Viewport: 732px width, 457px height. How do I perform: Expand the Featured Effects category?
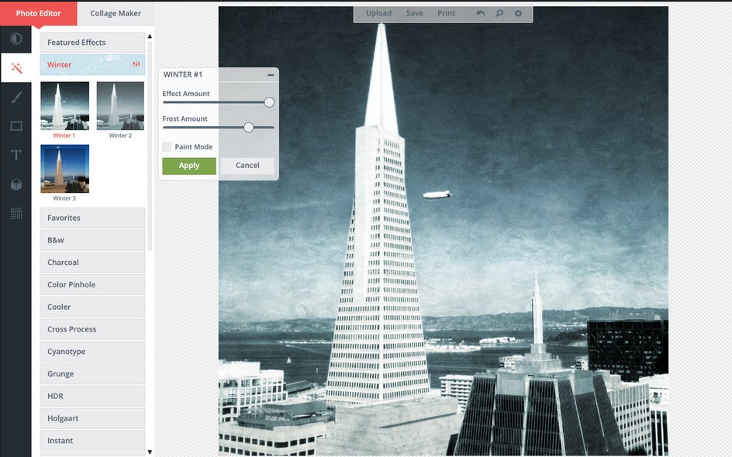coord(92,43)
